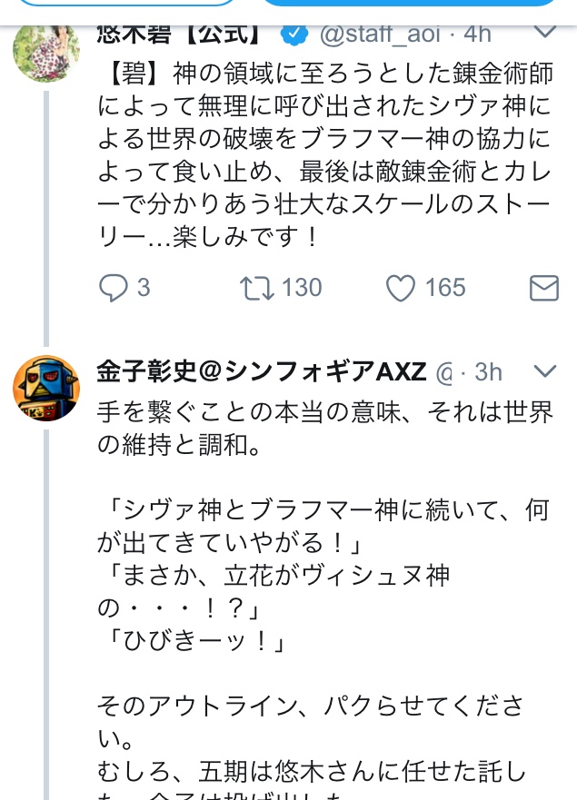Open the 悠木碧【公式】 display name
This screenshot has height=800, width=577.
pos(182,35)
